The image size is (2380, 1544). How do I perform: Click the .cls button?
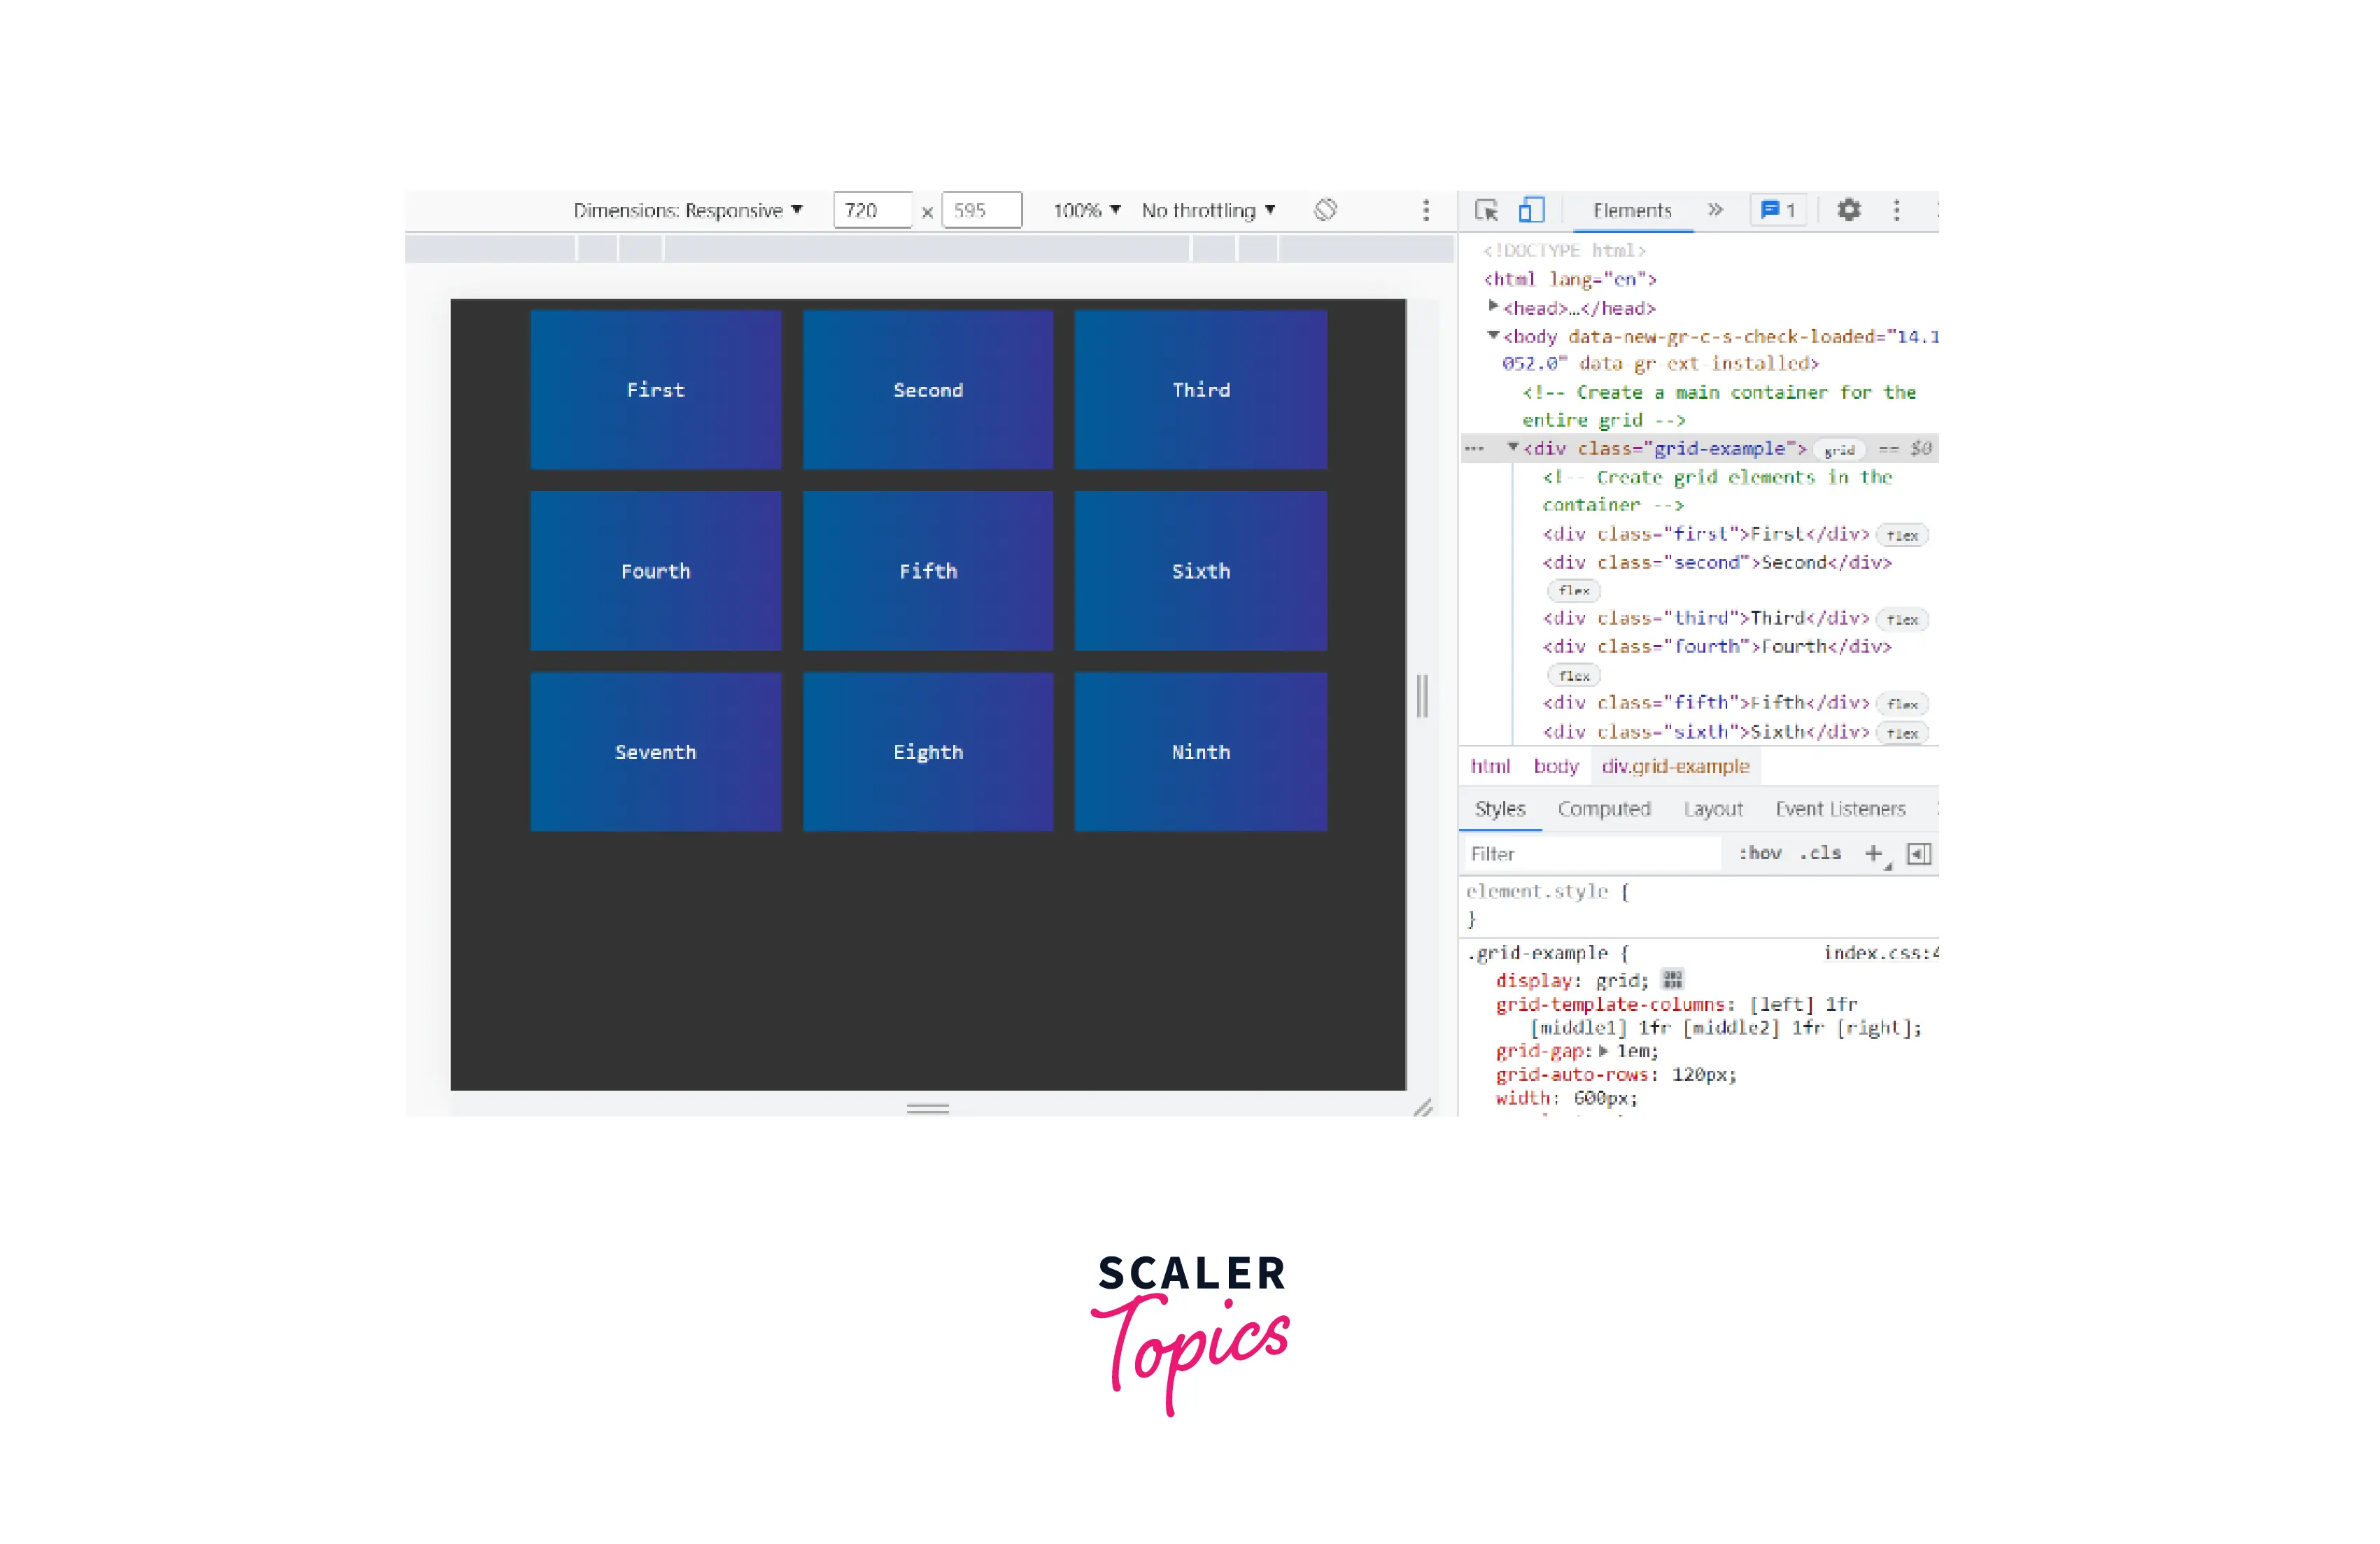tap(1820, 853)
